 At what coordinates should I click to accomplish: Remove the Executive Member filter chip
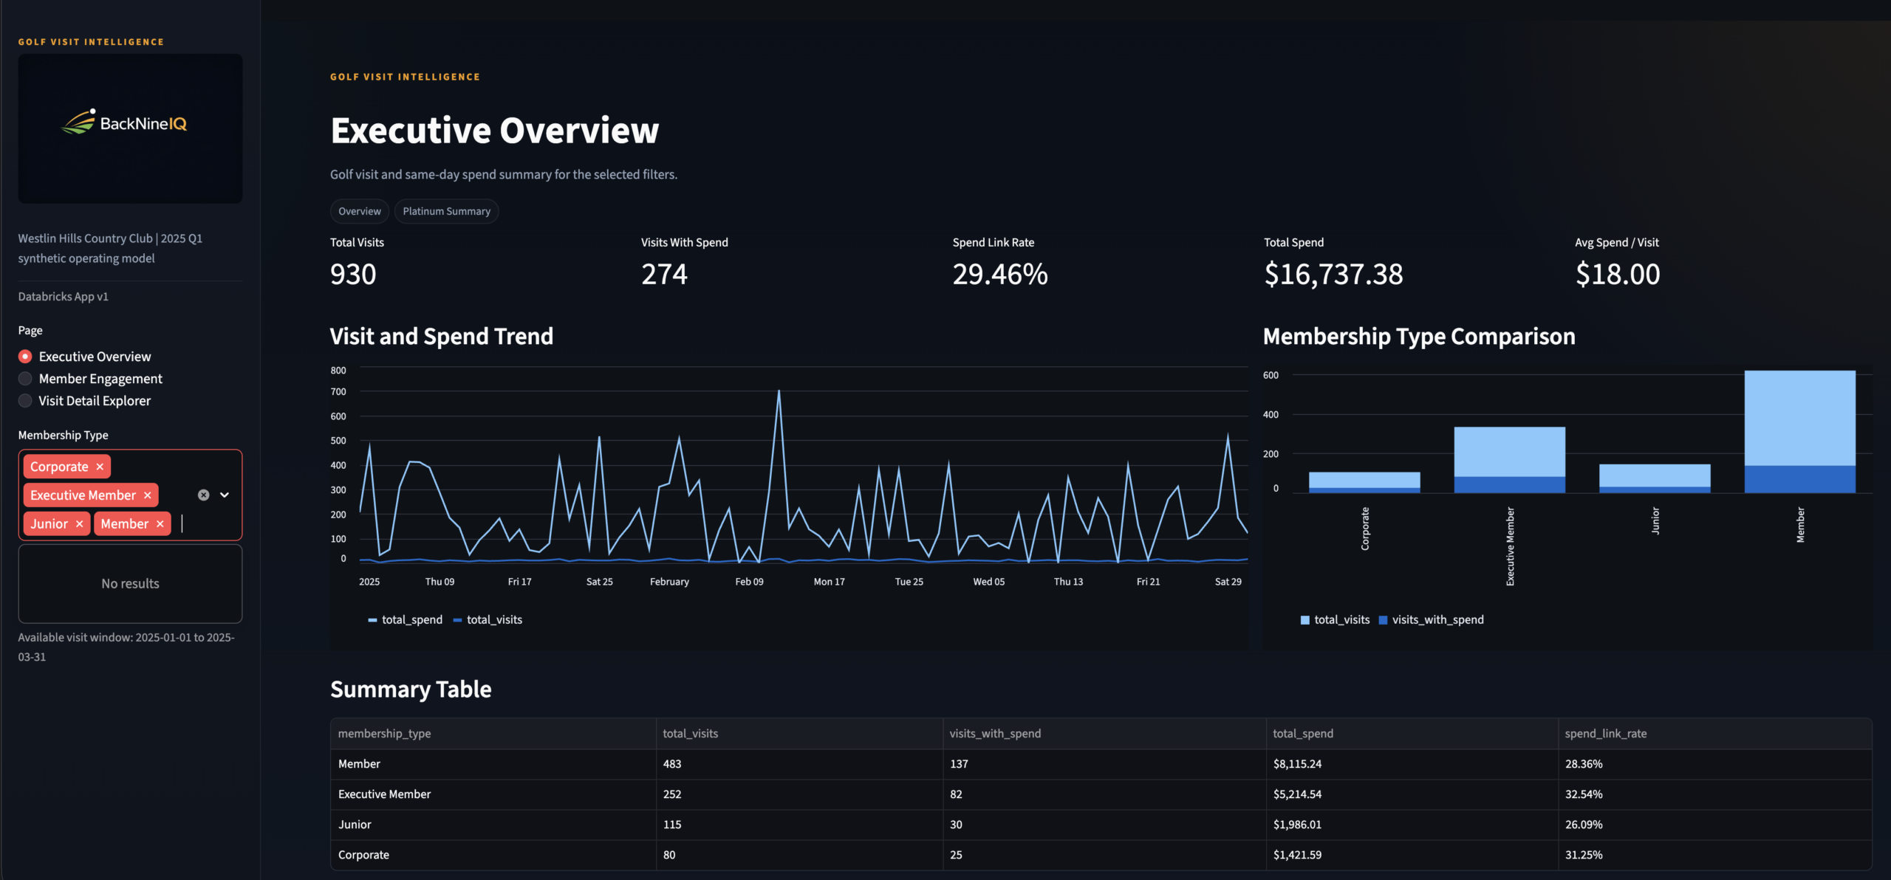point(147,495)
